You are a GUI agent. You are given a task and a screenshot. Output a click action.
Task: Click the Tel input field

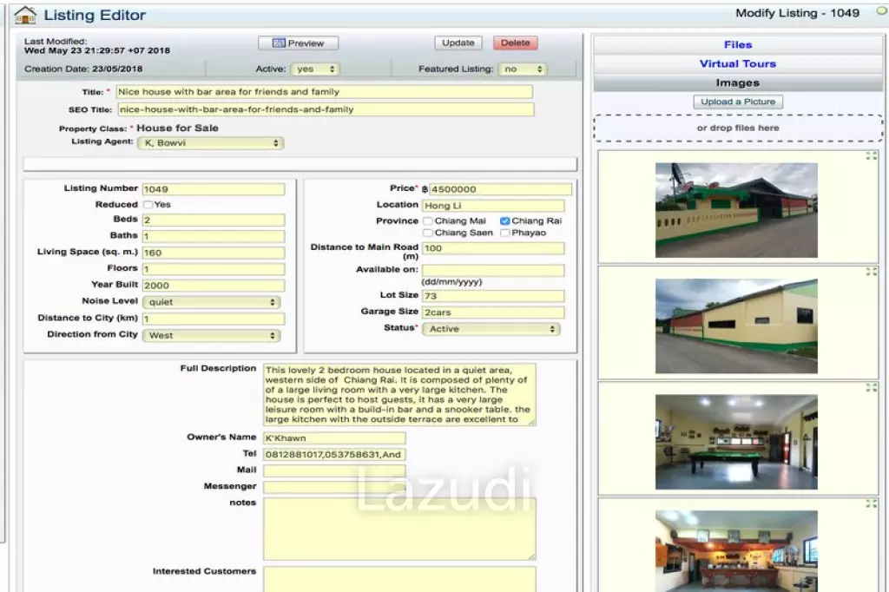point(334,455)
